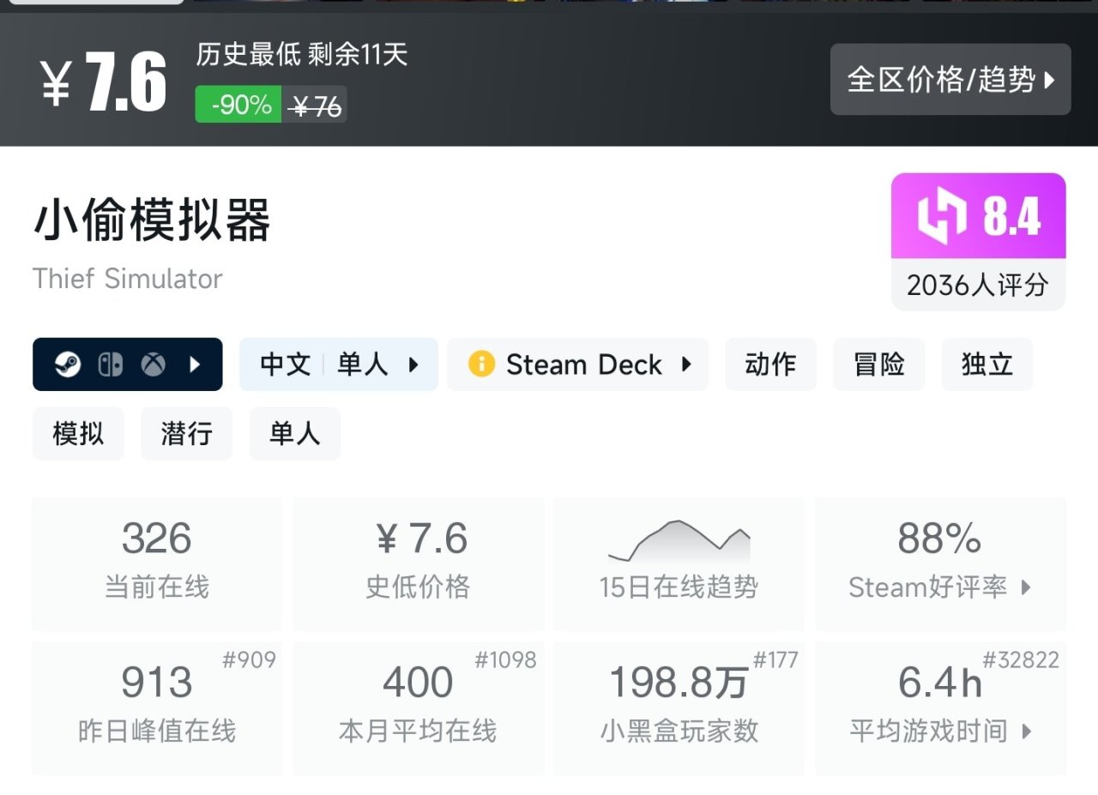Viewport: 1098px width, 795px height.
Task: Click the green -90% discount badge
Action: pos(238,105)
